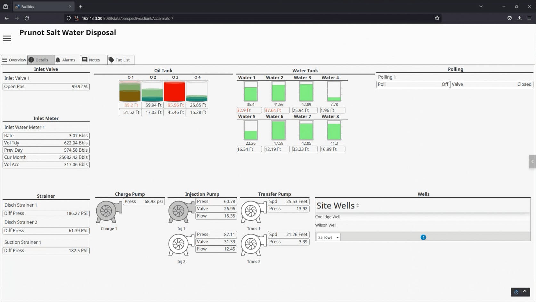
Task: Expand the collapsed right-side panel chevron
Action: click(532, 162)
